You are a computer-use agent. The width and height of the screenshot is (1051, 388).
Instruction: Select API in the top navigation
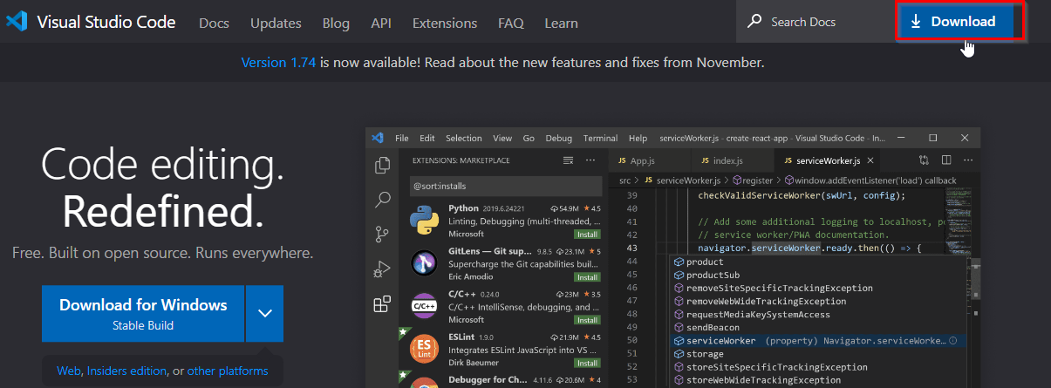381,23
